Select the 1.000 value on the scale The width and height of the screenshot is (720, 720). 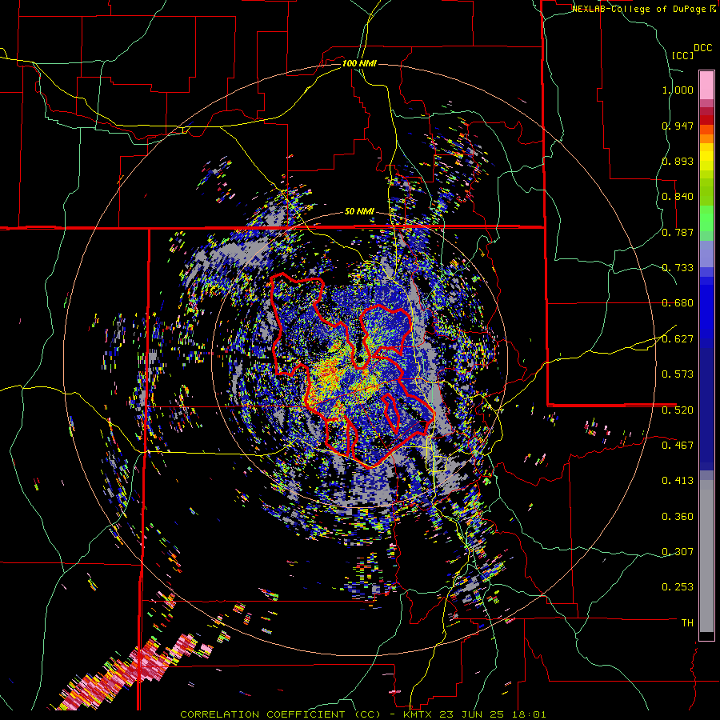(x=678, y=90)
